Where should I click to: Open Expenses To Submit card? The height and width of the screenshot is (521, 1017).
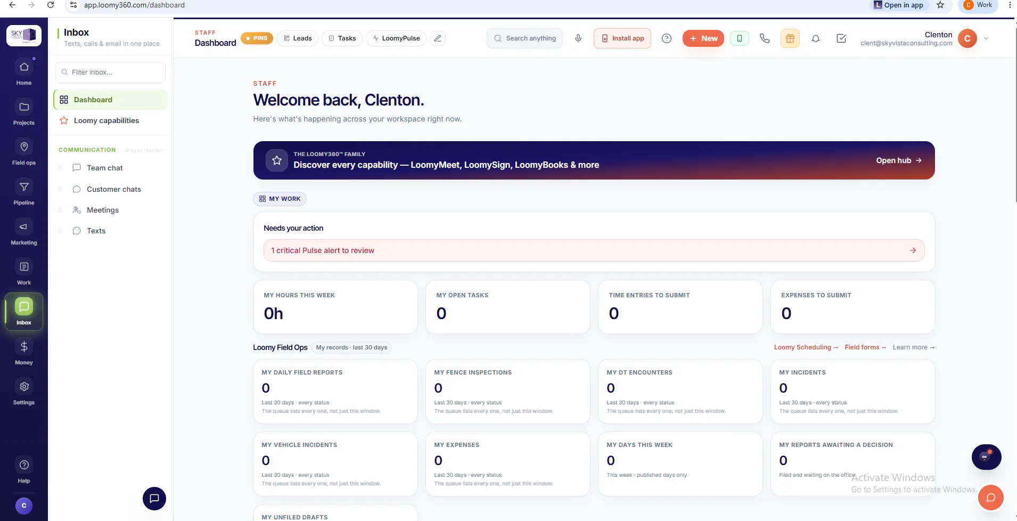click(x=853, y=307)
